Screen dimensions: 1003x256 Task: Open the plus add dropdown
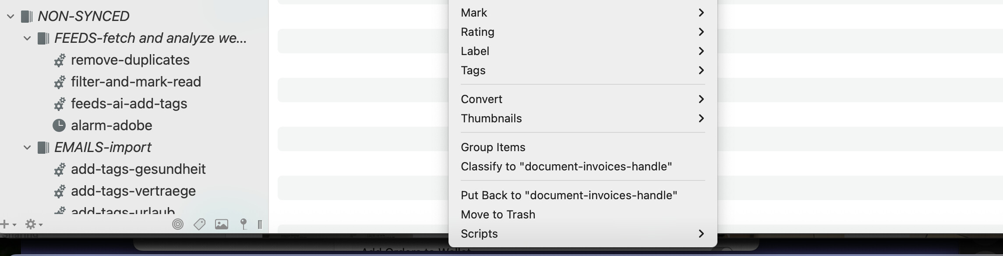(8, 225)
